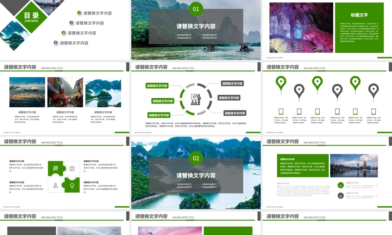Screen dimensions: 392x235
Task: Select the green 02 circle on the bay slide
Action: point(196,158)
